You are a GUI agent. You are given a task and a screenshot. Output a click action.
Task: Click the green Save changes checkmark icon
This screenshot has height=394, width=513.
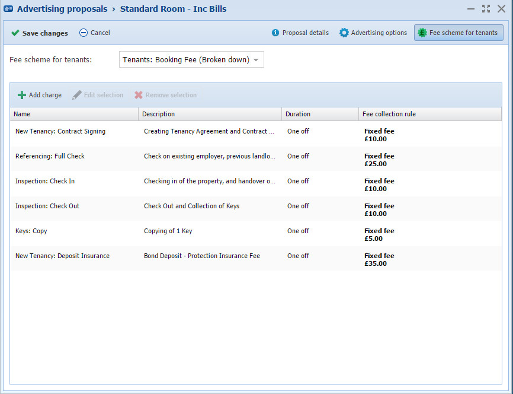15,33
